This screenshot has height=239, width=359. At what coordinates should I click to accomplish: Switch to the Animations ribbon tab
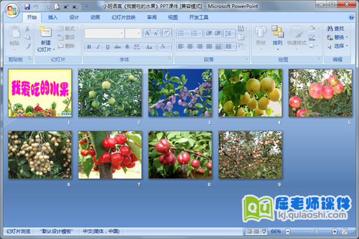(95, 17)
